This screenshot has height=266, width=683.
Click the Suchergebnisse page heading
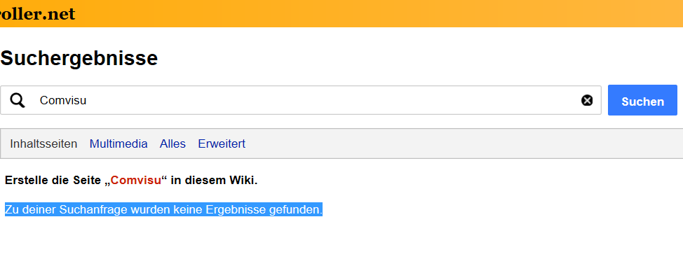(79, 58)
